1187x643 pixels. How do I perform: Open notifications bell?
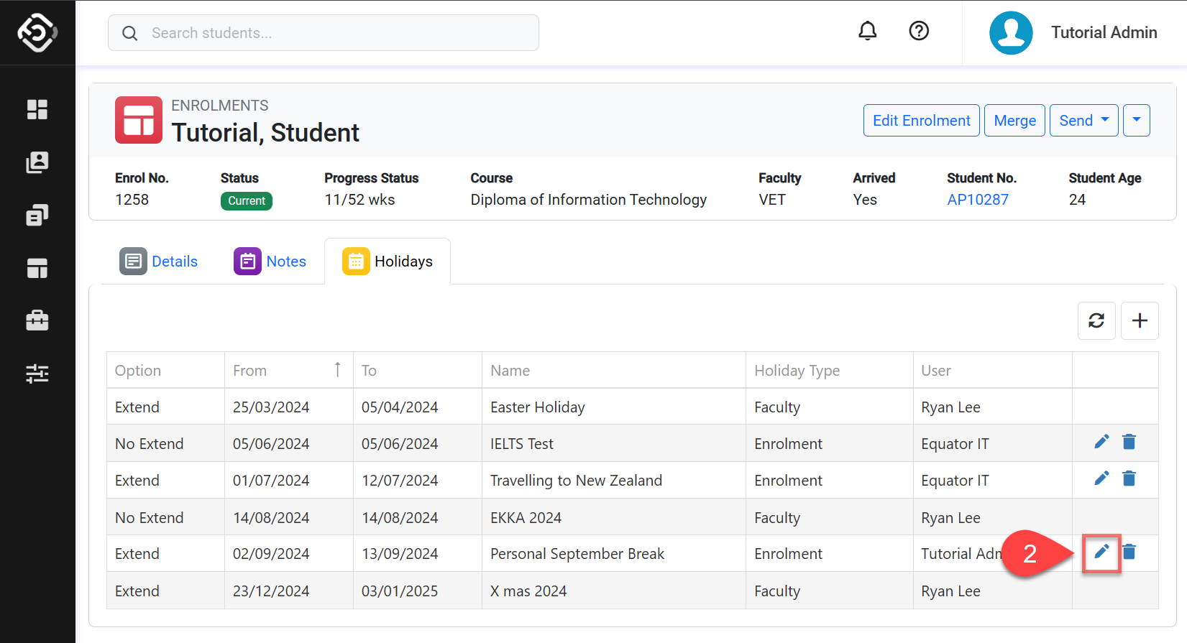pyautogui.click(x=868, y=31)
